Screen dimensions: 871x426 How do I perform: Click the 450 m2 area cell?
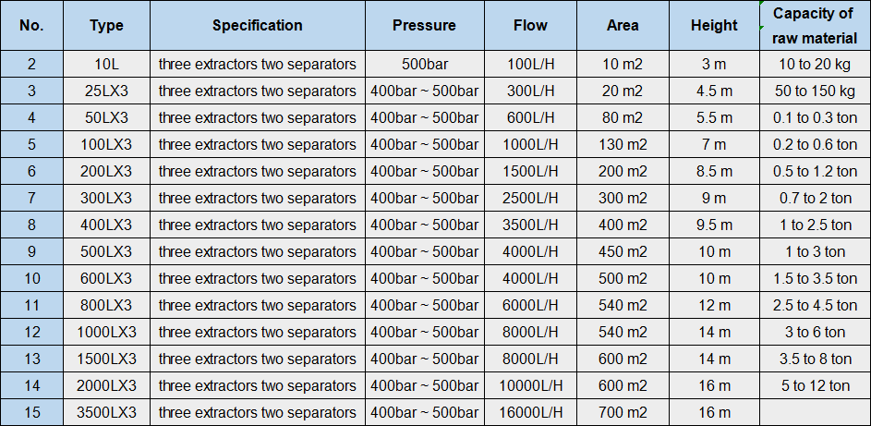(x=623, y=252)
